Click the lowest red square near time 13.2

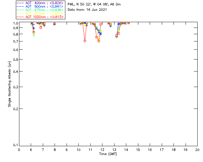tap(117, 36)
